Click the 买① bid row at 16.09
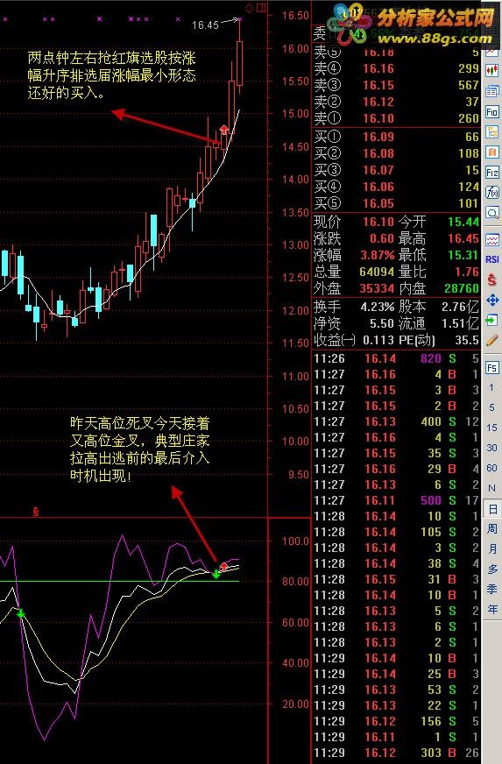 tap(396, 137)
